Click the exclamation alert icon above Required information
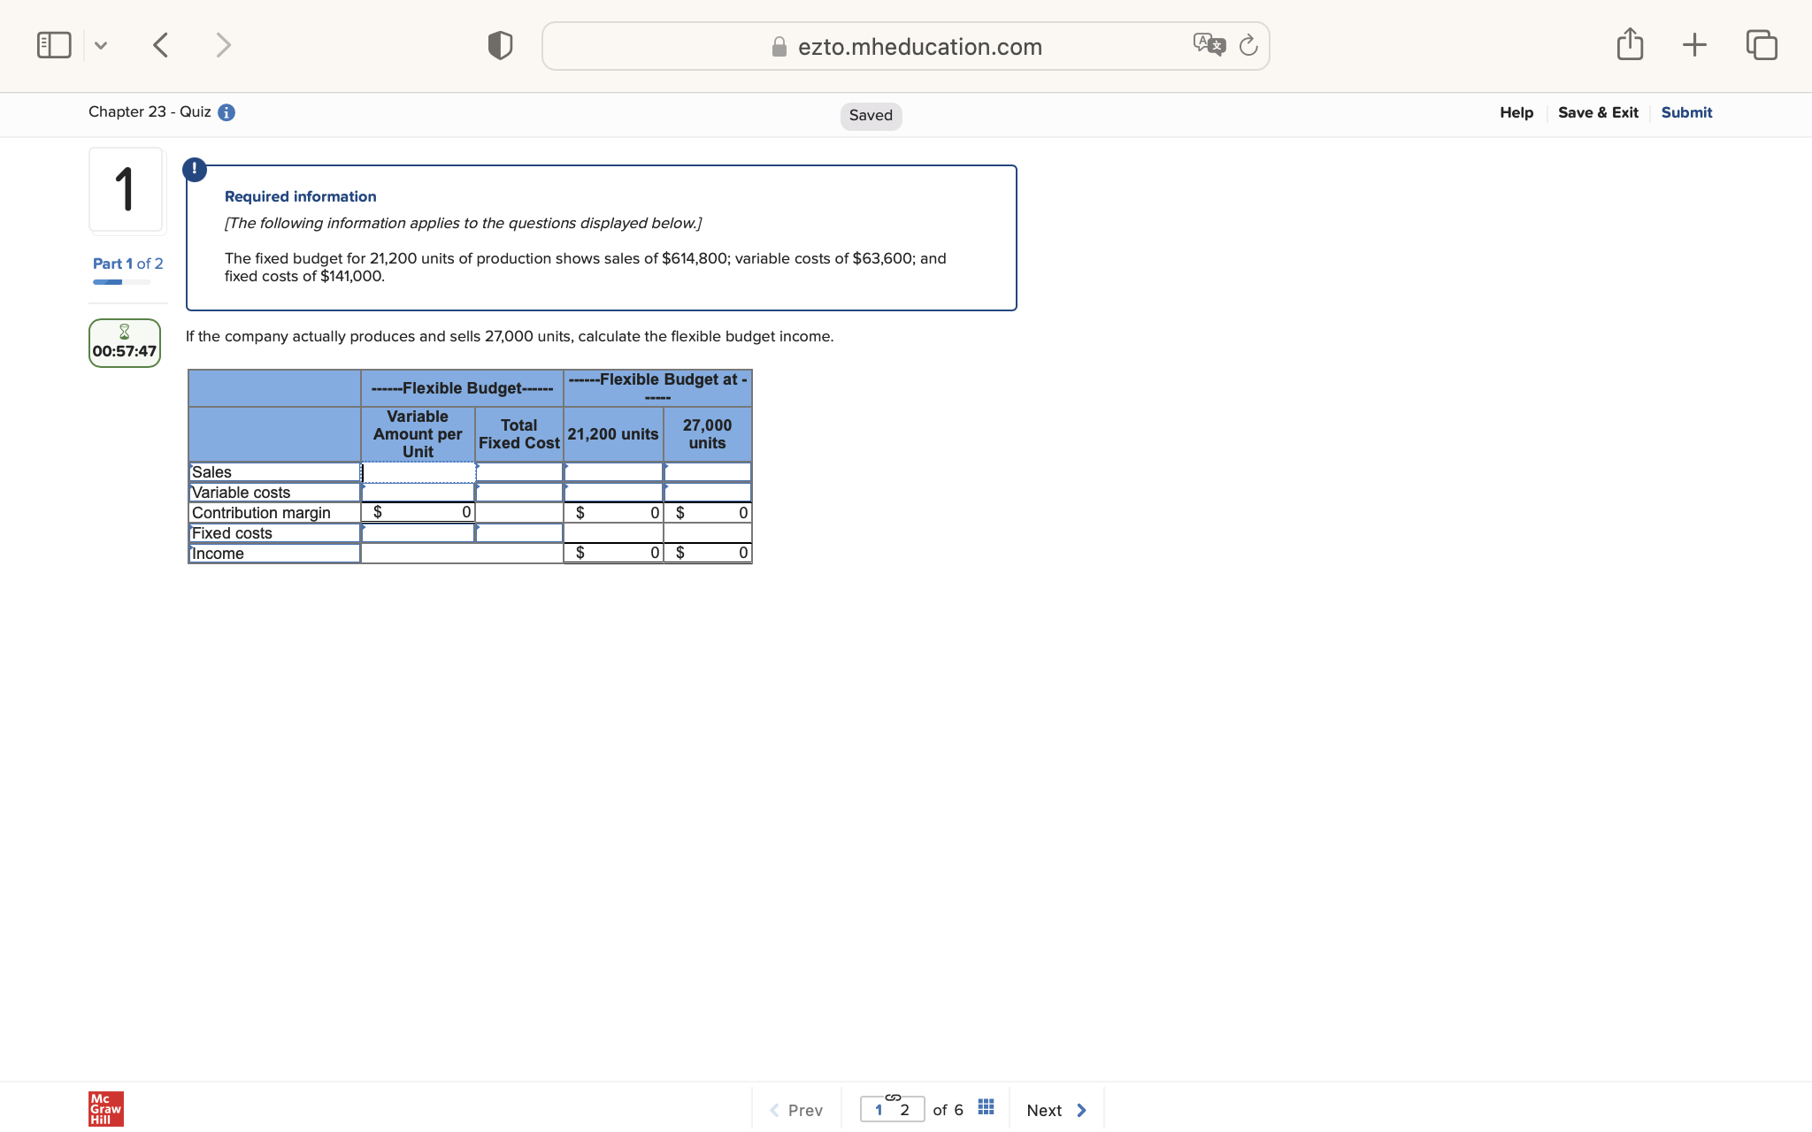 point(195,169)
